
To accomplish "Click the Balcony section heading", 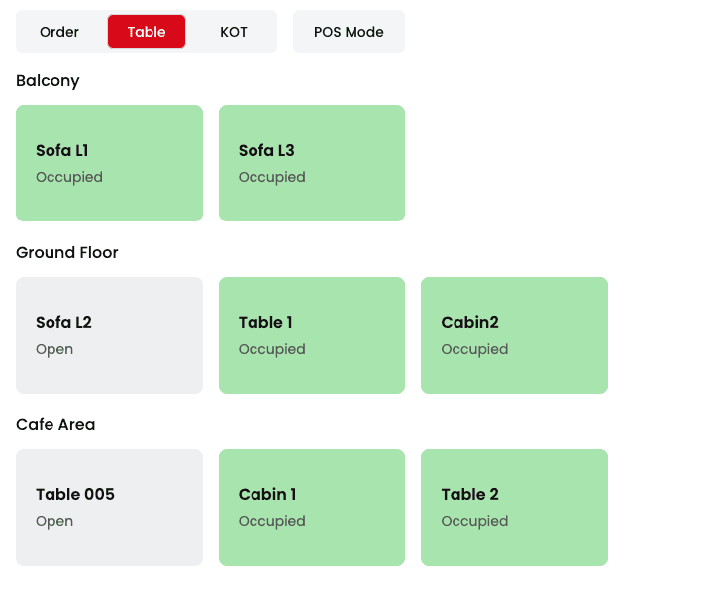I will tap(48, 81).
